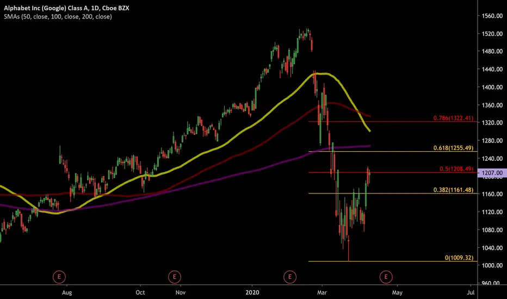Click the 1440.00 price axis label
Viewport: 507px width, 299px height.
(x=492, y=69)
